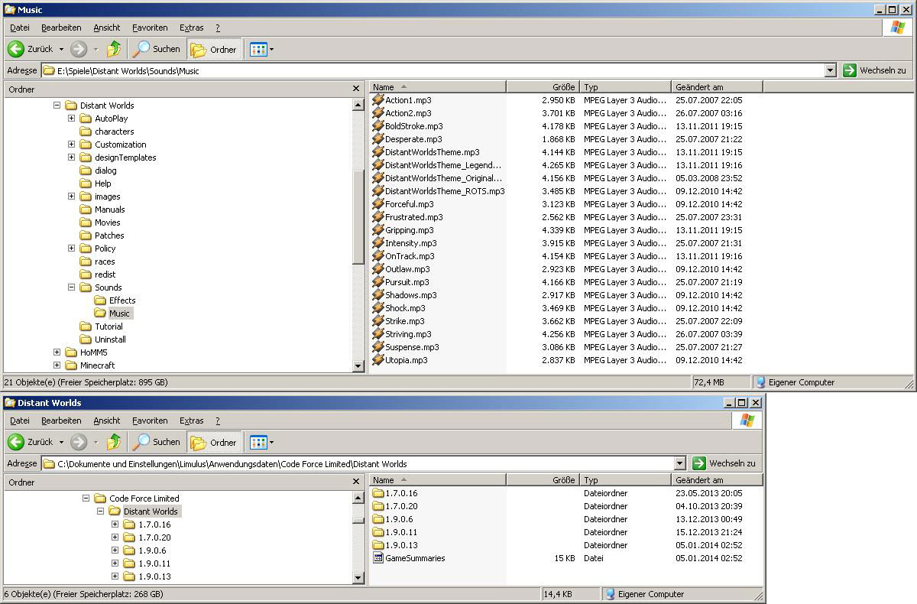This screenshot has height=604, width=917.
Task: Select the Patches folder in the tree
Action: tap(102, 235)
